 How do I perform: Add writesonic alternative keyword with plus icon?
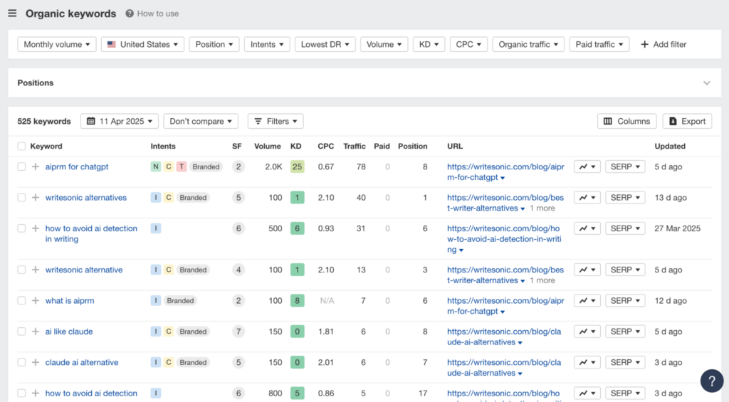pyautogui.click(x=36, y=270)
